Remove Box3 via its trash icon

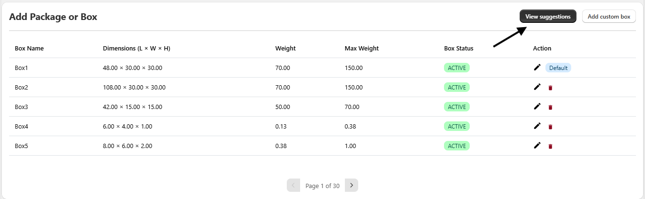point(550,107)
